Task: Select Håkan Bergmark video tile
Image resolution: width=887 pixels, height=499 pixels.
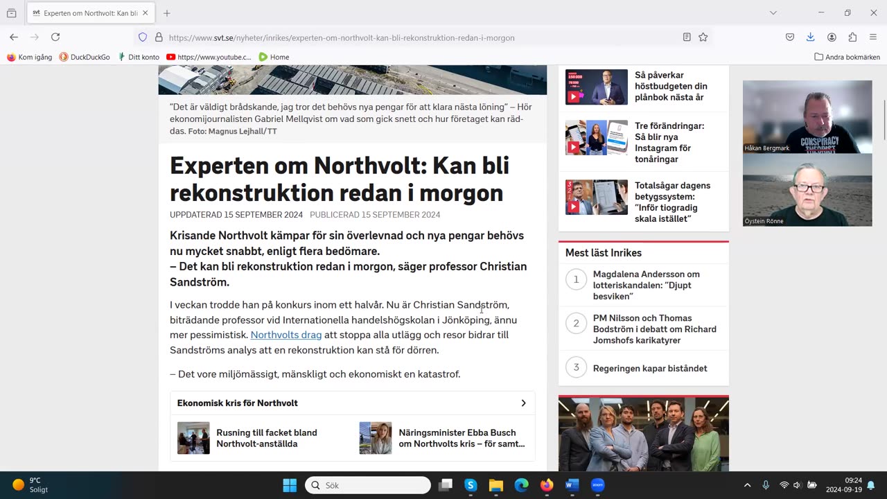Action: click(807, 116)
